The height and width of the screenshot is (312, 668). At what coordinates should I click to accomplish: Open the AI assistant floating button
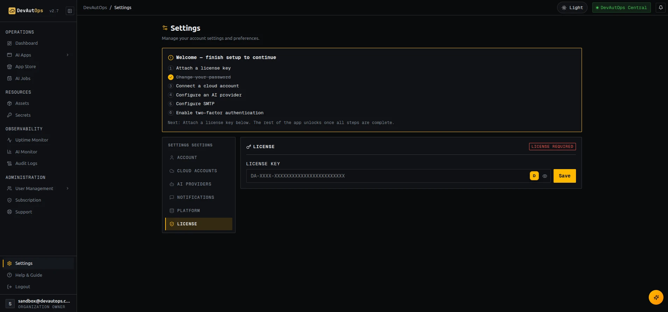[x=656, y=297]
